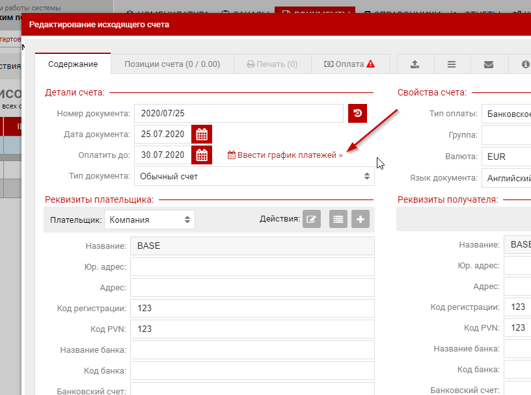
Task: Open the Оплата tab
Action: 349,64
